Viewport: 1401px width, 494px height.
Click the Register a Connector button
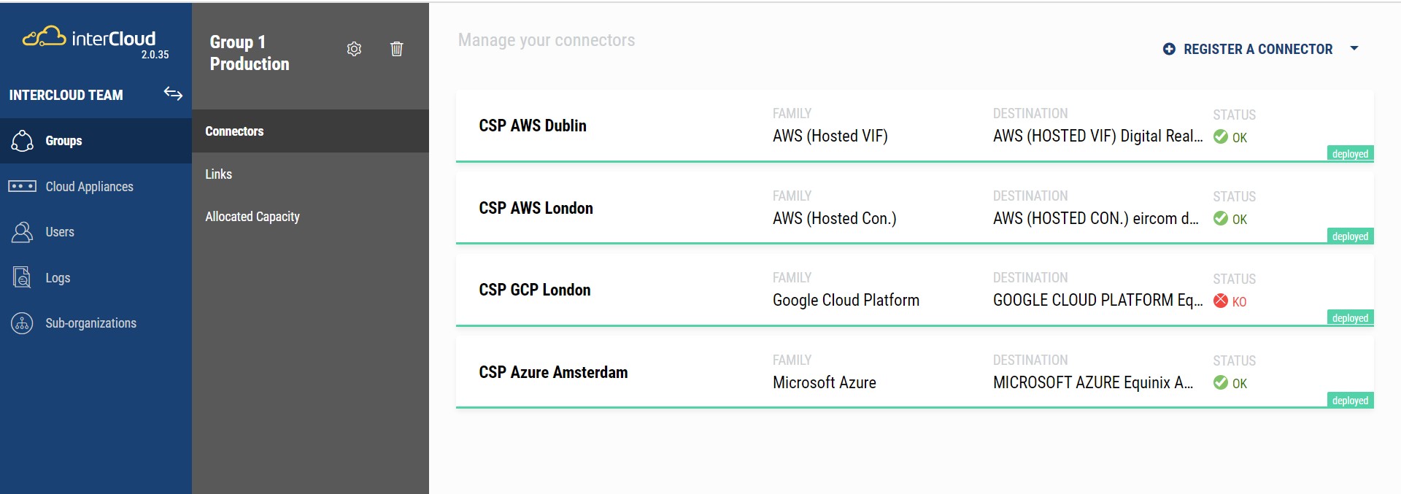[1257, 49]
